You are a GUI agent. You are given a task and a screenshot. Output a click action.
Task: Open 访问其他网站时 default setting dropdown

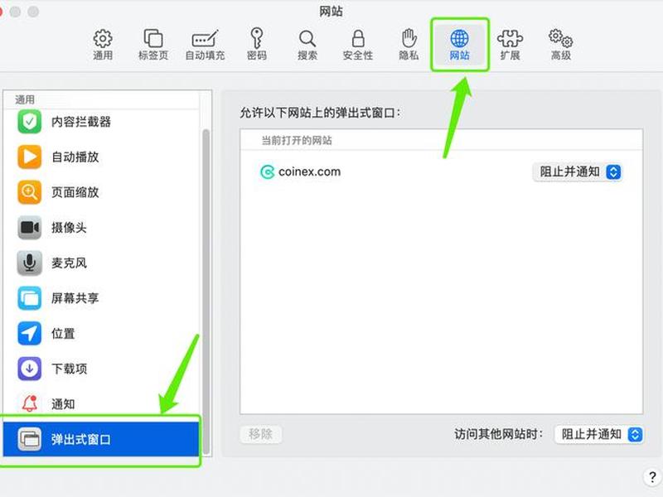(598, 434)
